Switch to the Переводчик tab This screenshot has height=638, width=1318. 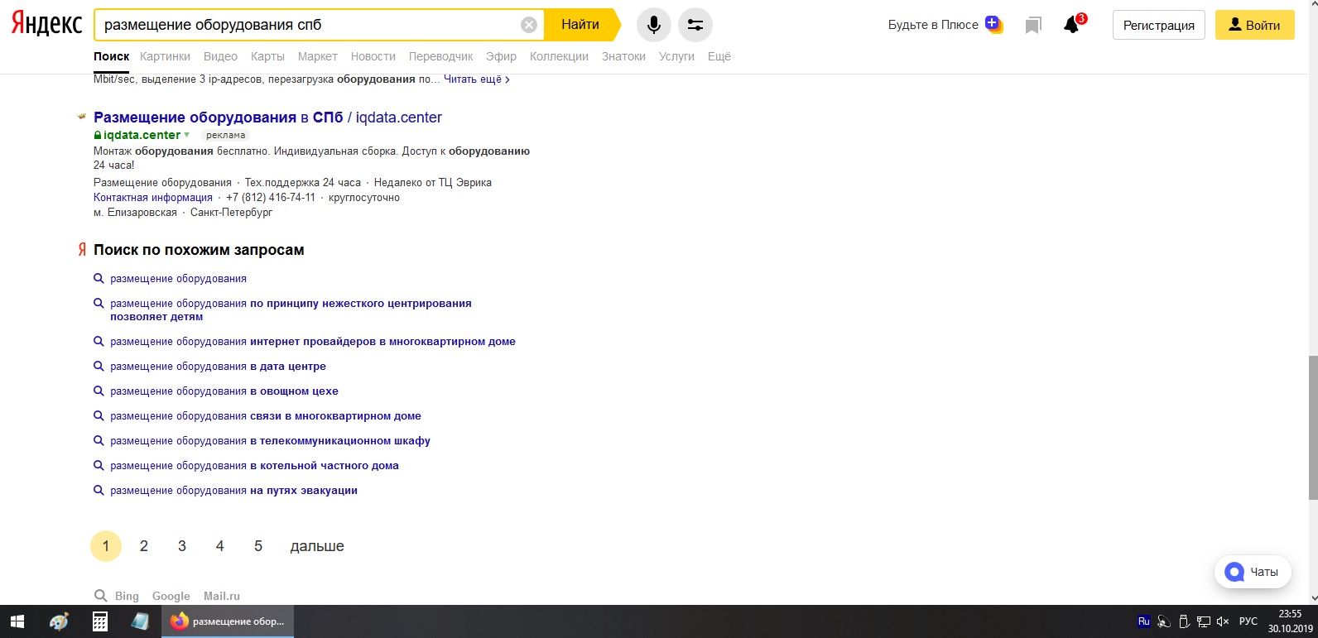[441, 56]
